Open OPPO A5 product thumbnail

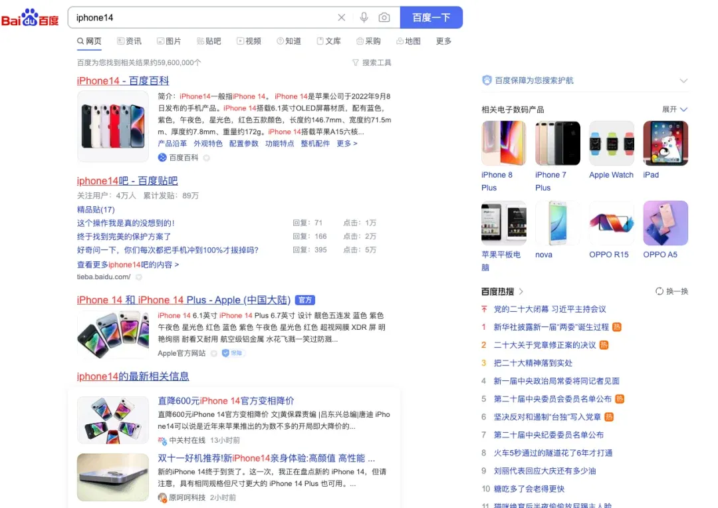pyautogui.click(x=665, y=223)
